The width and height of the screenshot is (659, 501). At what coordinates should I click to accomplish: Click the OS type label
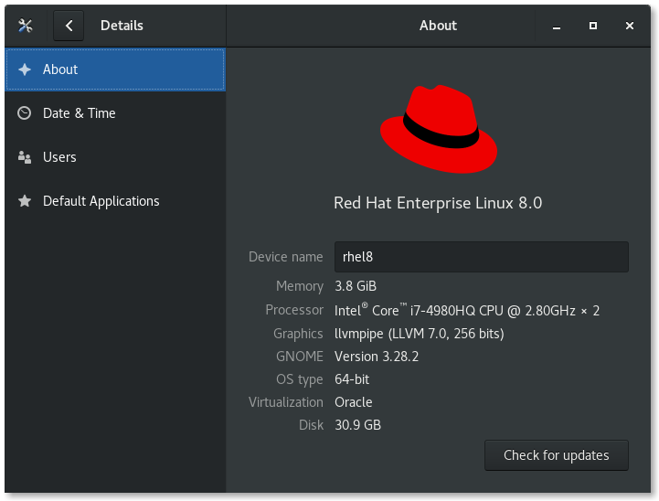(299, 379)
